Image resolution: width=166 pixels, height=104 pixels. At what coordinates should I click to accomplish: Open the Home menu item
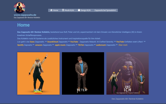click(x=54, y=10)
